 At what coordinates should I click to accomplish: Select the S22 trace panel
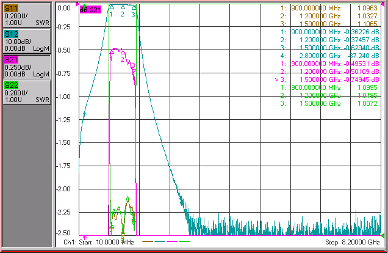click(x=27, y=92)
